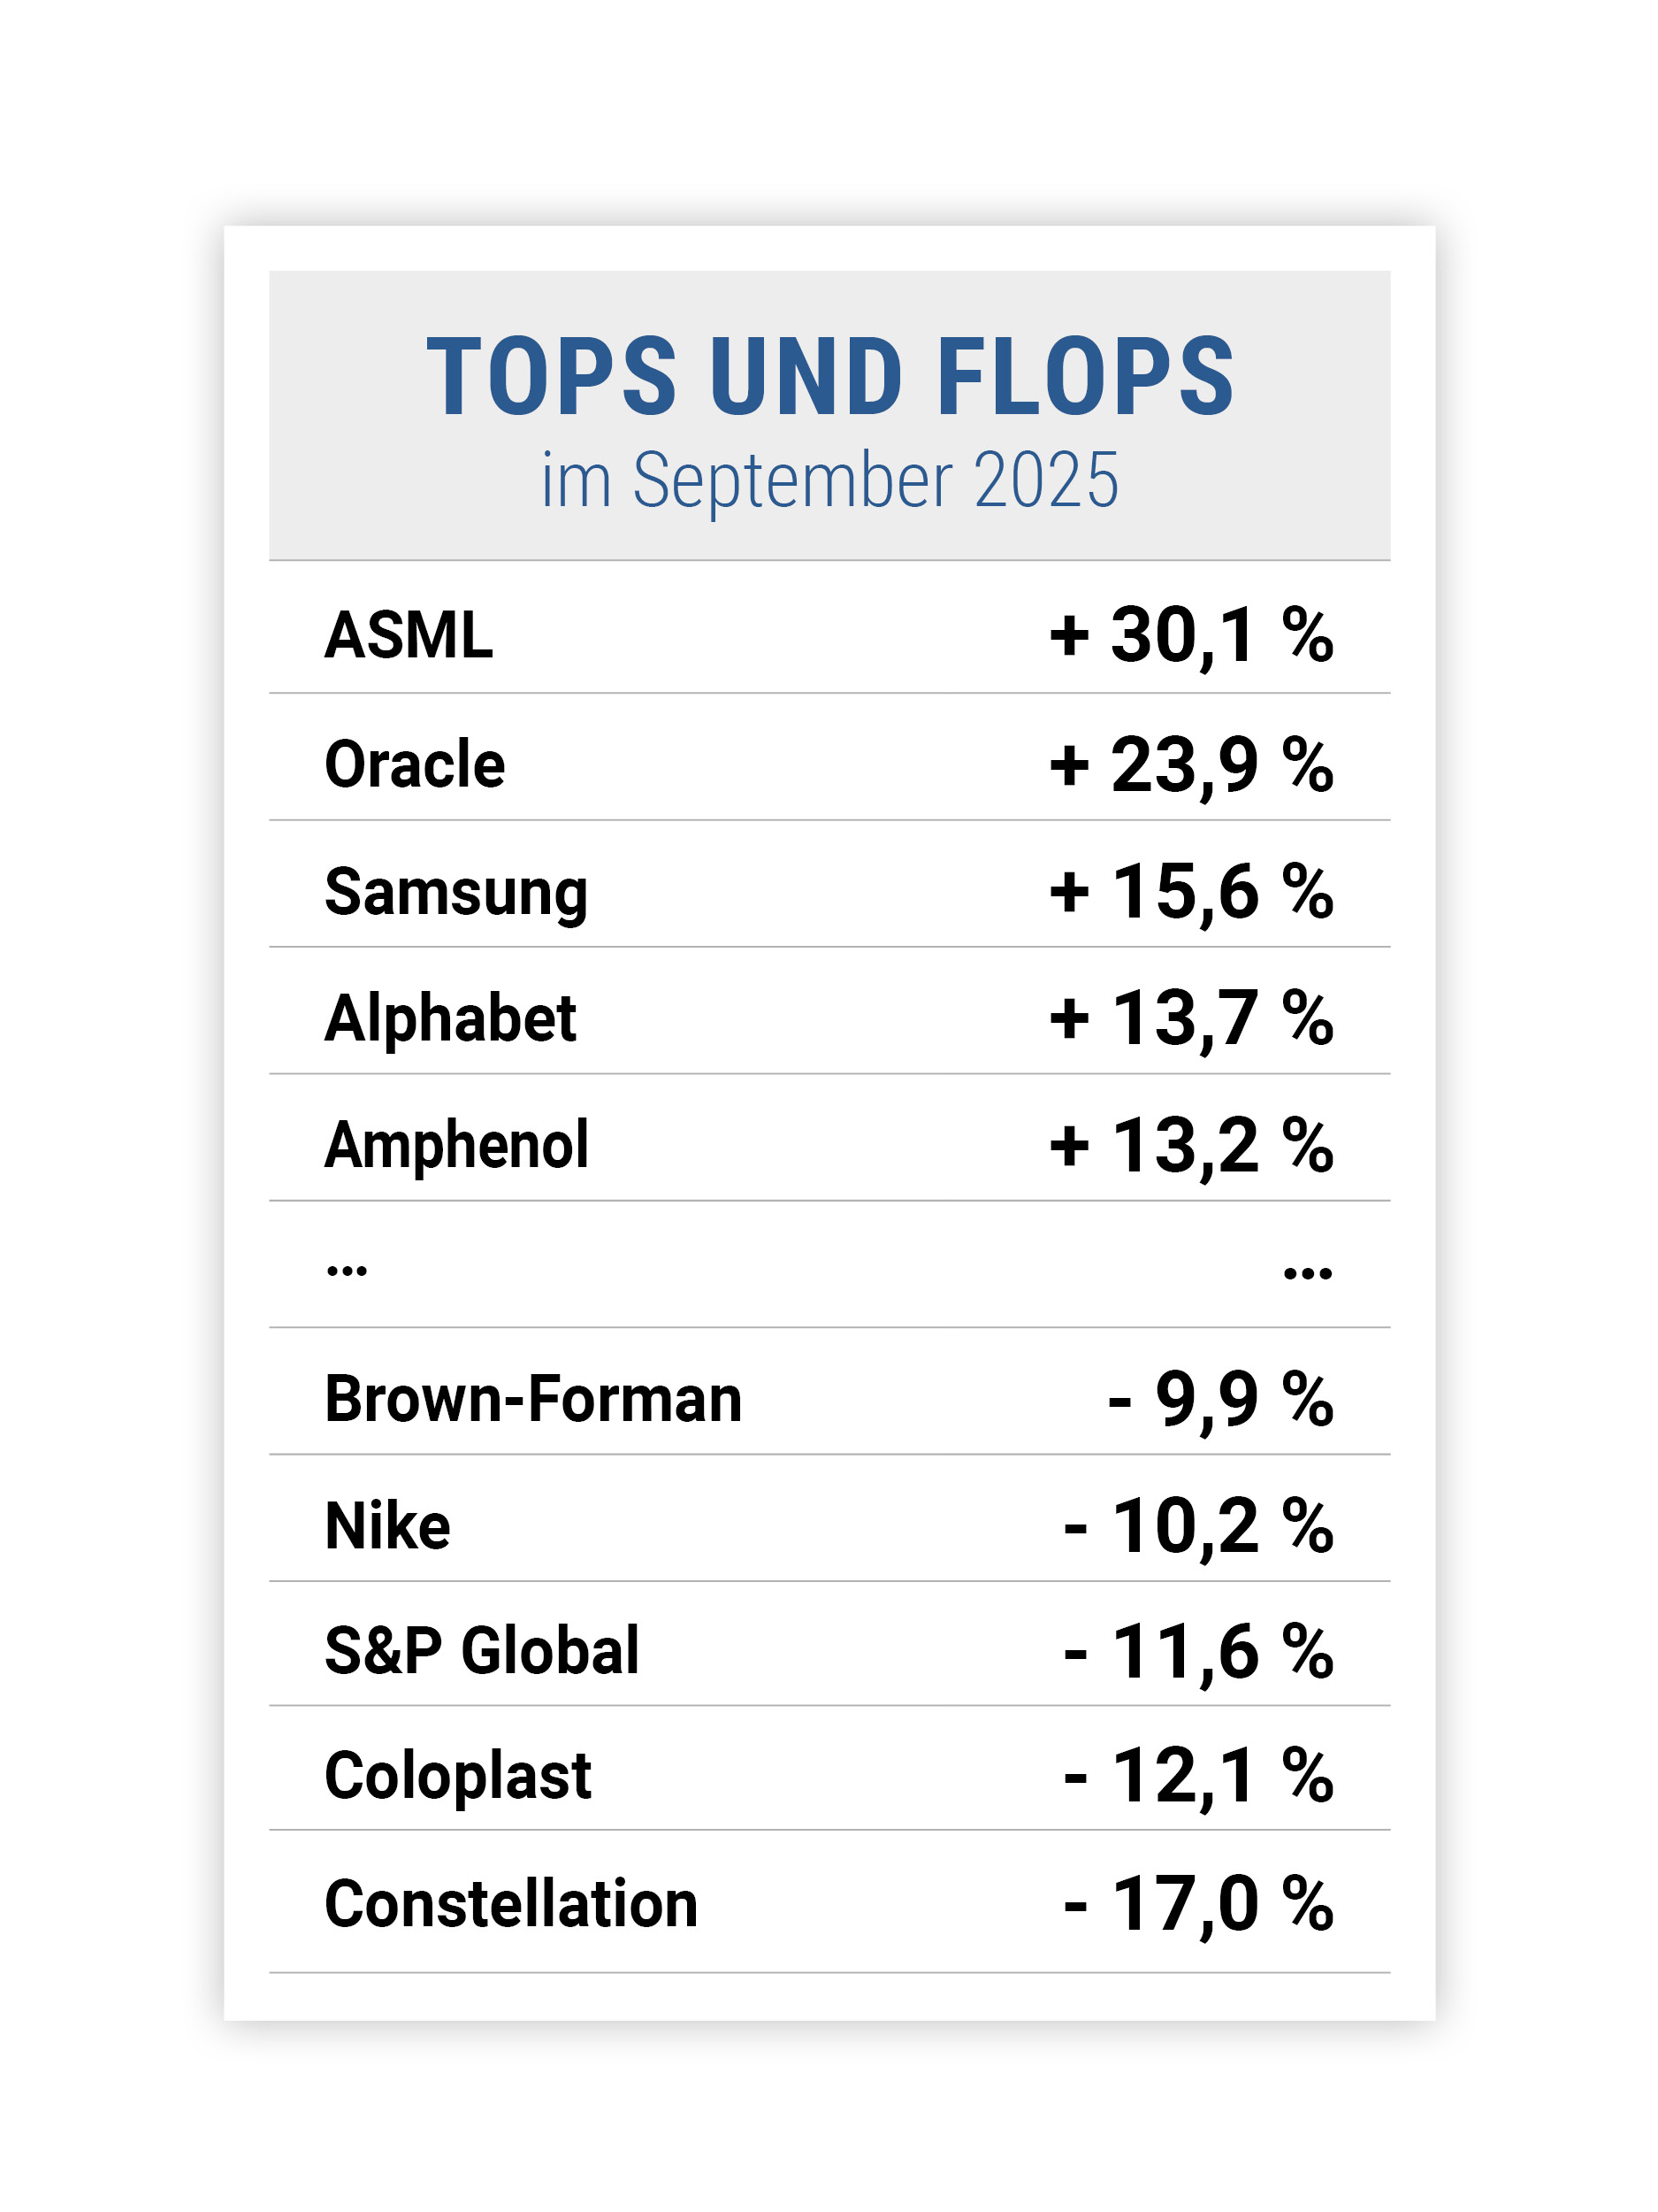Screen dimensions: 1658x2212
Task: Select the Coloplast entry
Action: (x=458, y=1777)
